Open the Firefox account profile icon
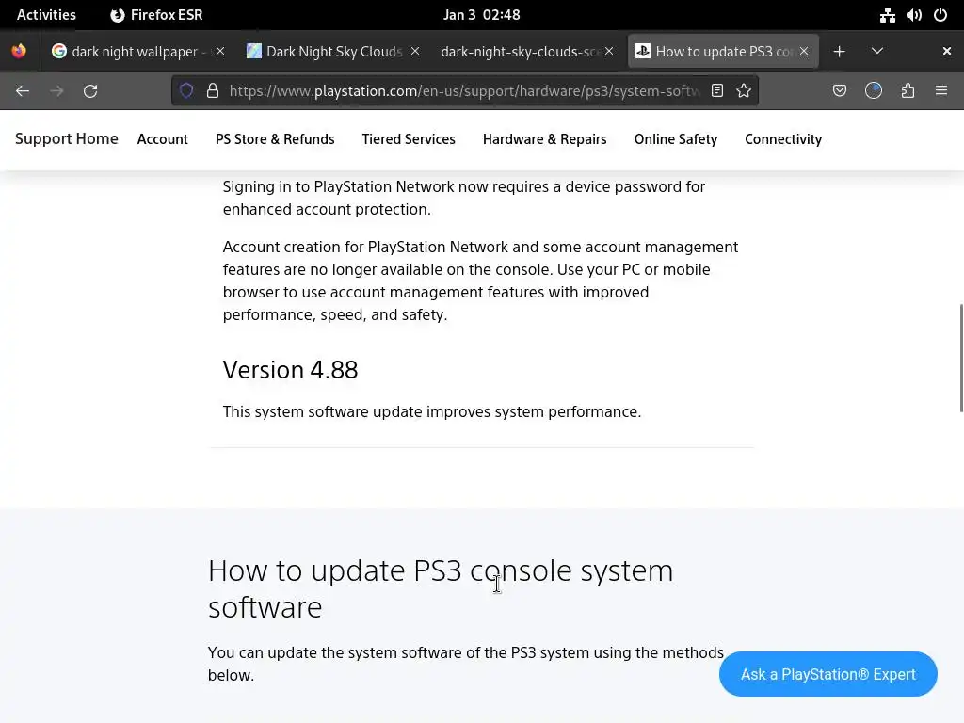Screen dimensions: 964x723 [x=874, y=90]
